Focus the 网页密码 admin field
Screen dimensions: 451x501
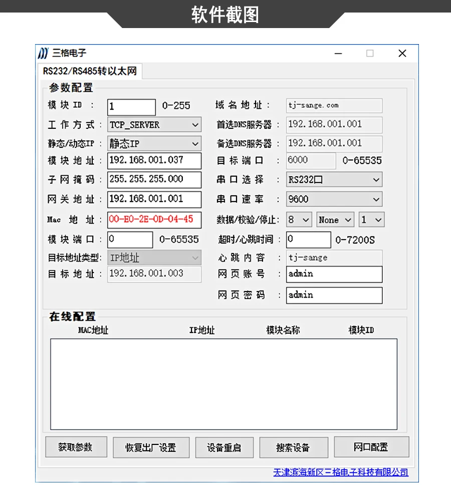pyautogui.click(x=334, y=295)
